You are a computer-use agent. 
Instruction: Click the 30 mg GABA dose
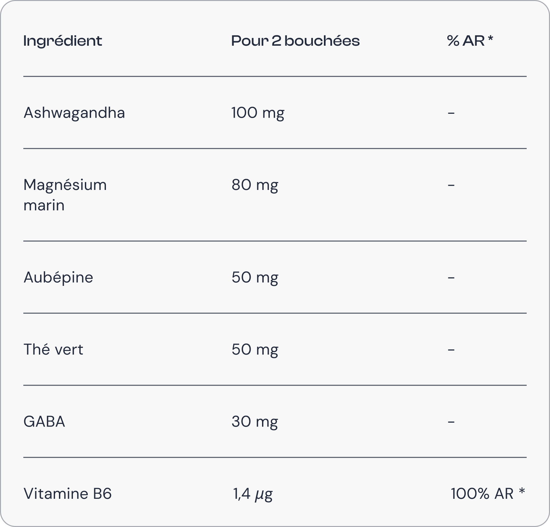(x=255, y=422)
